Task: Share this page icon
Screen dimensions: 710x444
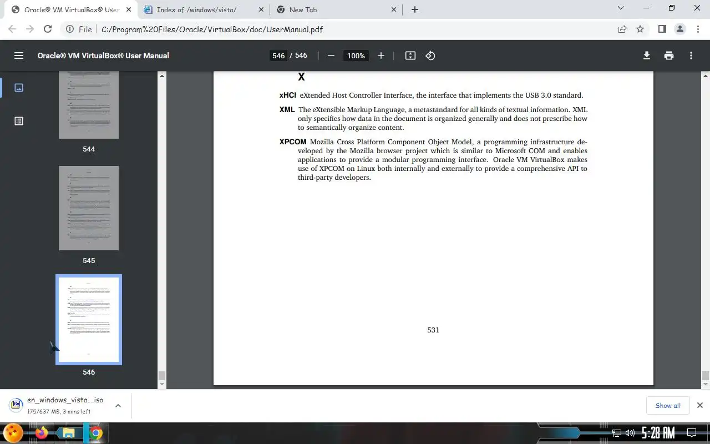Action: pyautogui.click(x=622, y=29)
